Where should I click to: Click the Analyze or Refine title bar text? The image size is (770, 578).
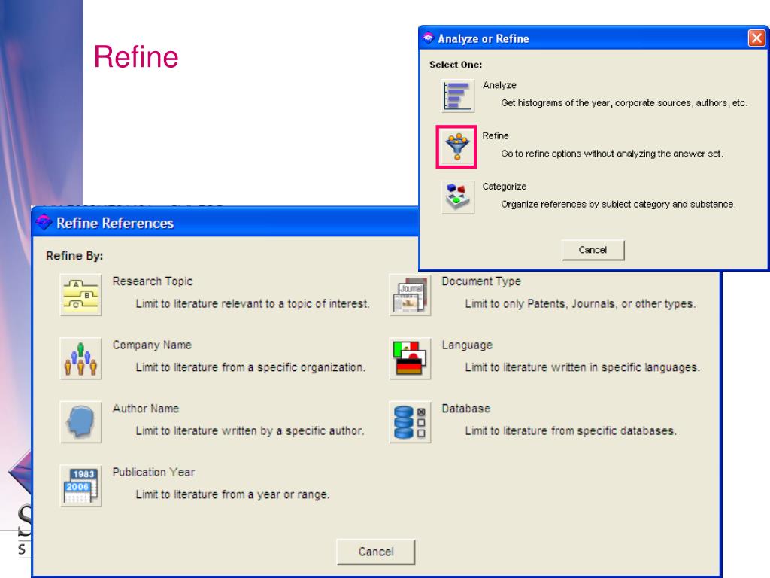point(484,39)
